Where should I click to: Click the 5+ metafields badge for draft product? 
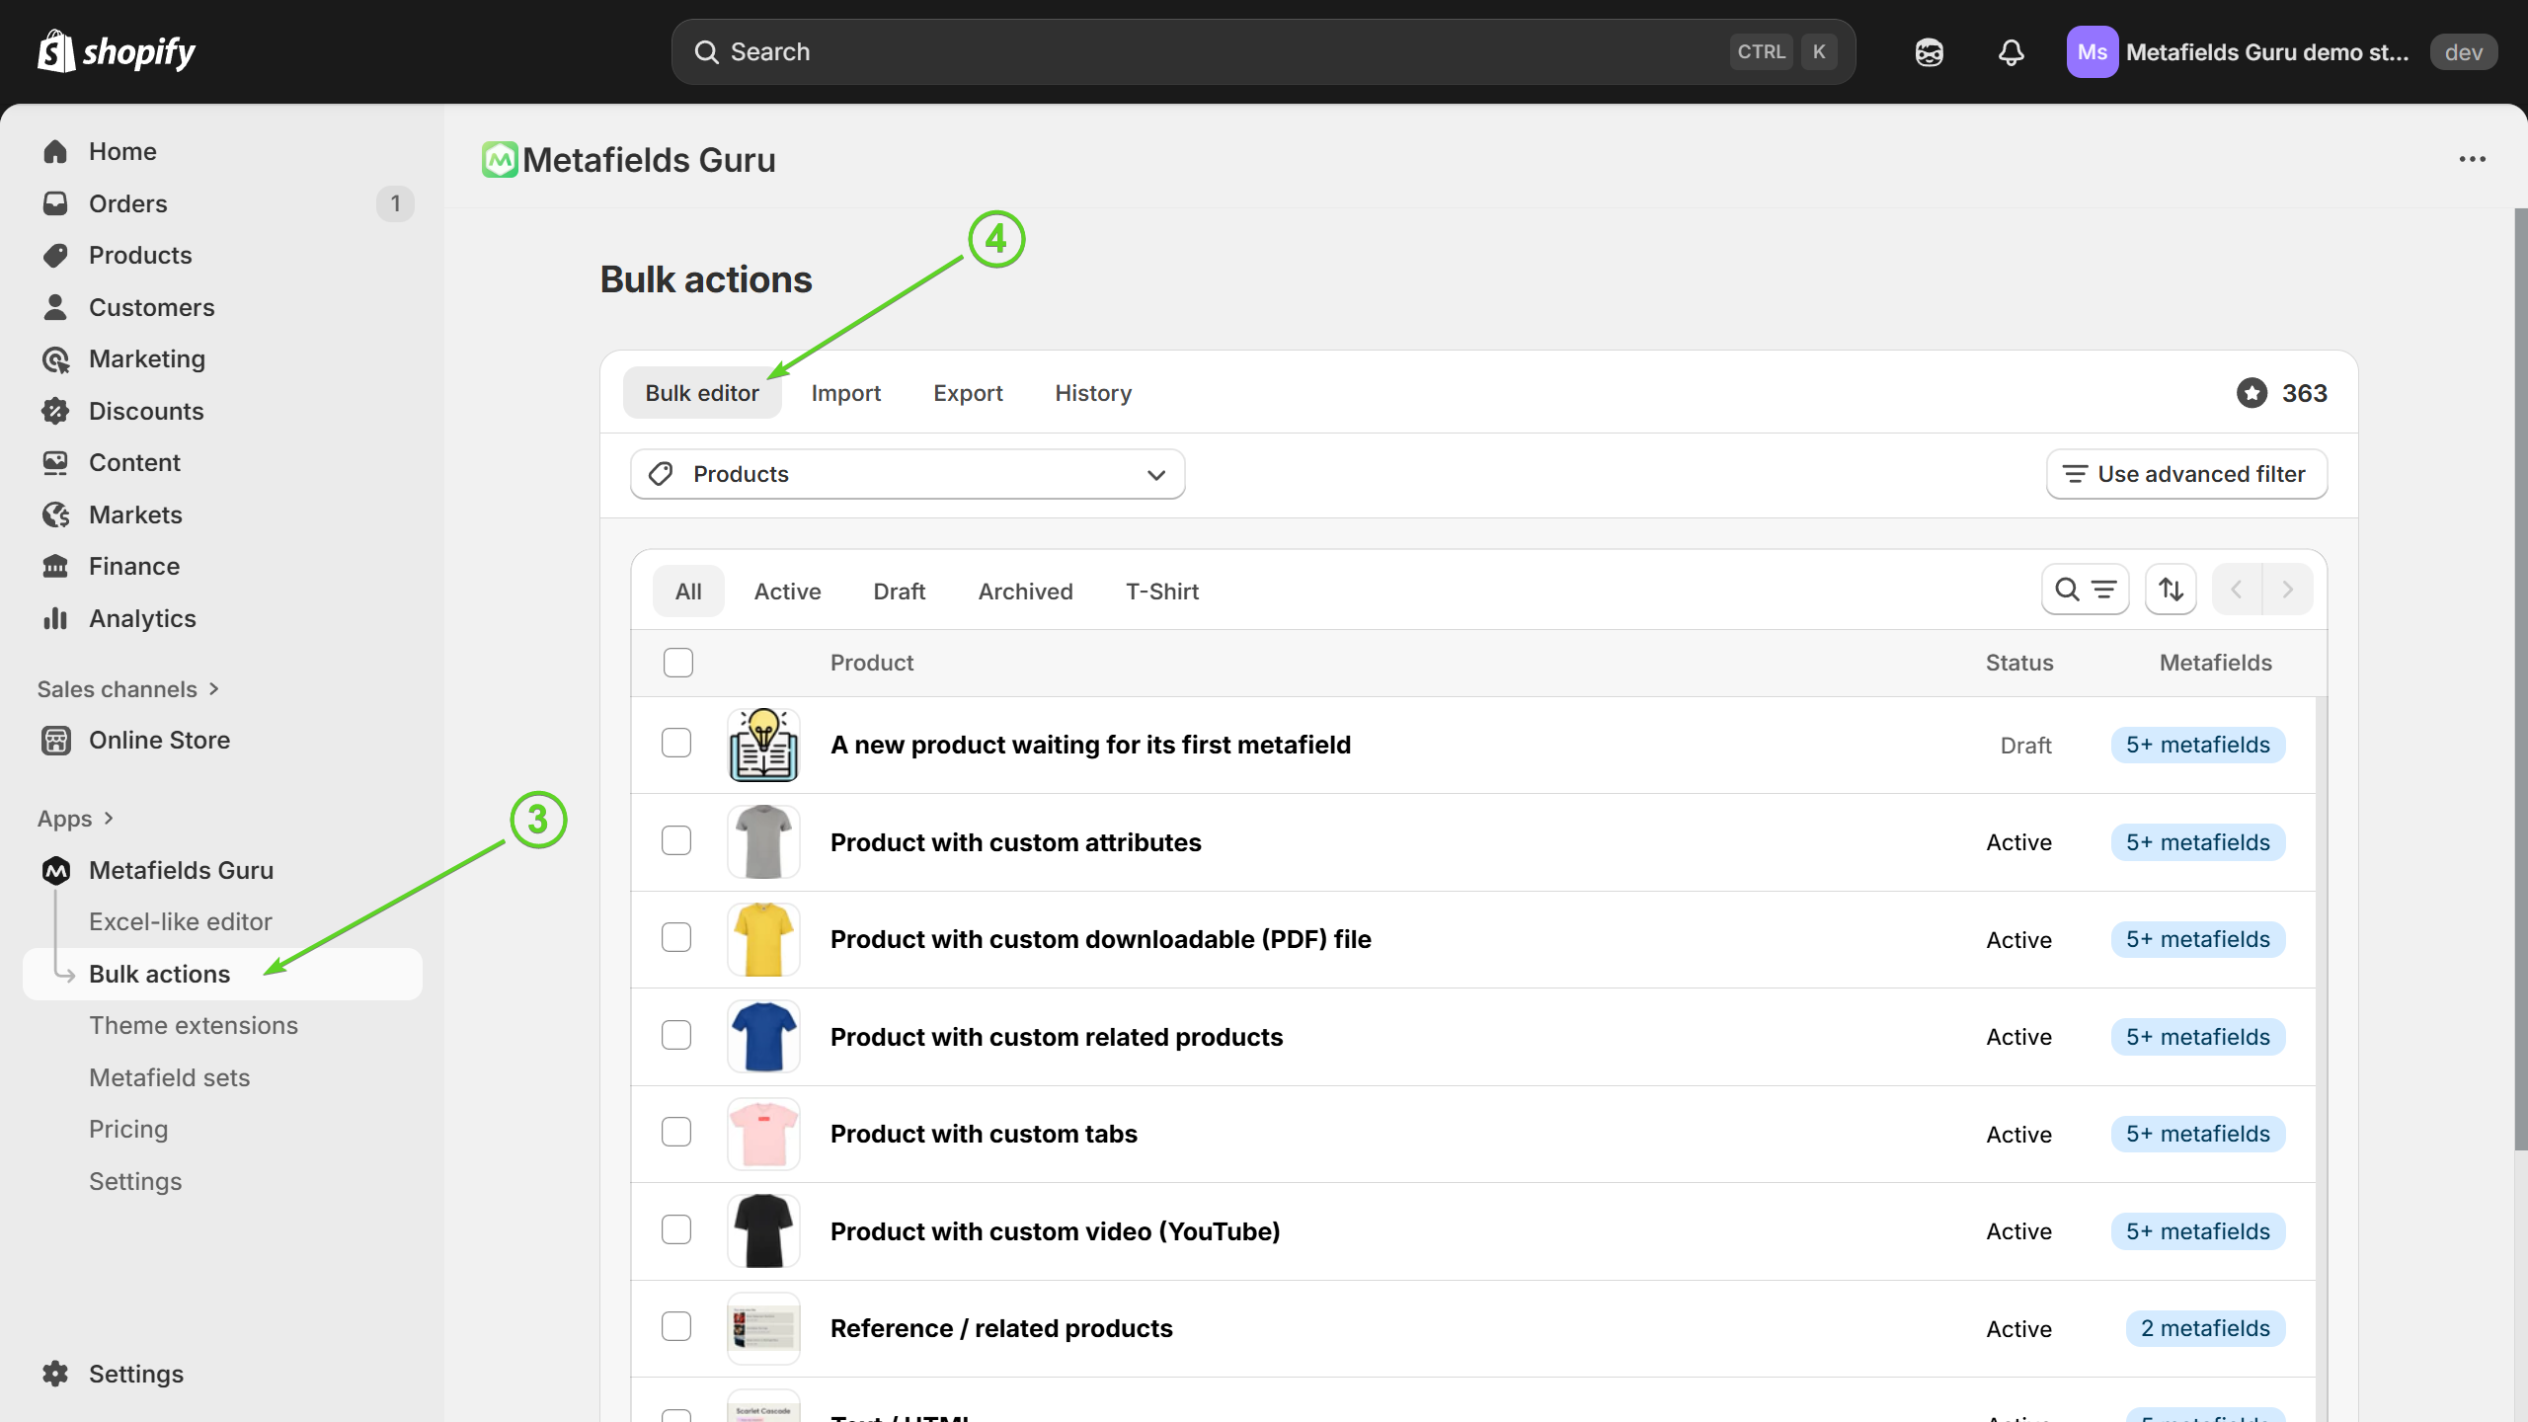pyautogui.click(x=2197, y=745)
